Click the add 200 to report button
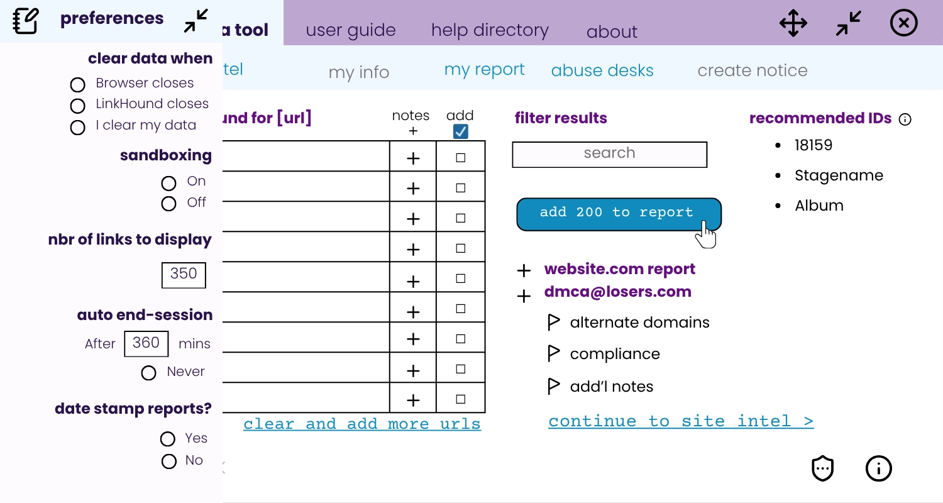The image size is (943, 503). tap(619, 214)
